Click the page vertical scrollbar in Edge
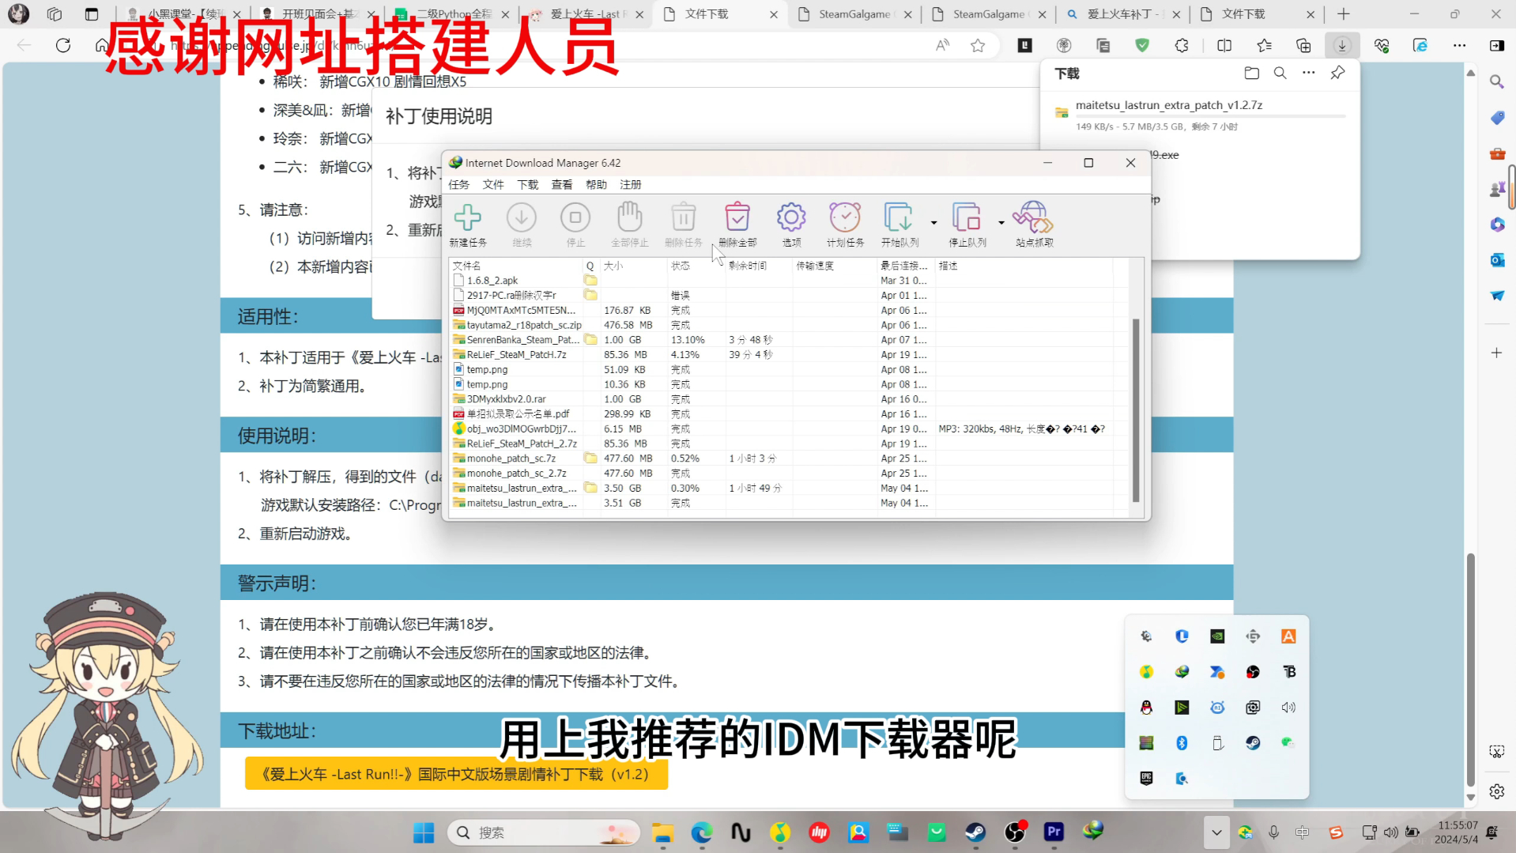1516x853 pixels. coord(1471,668)
